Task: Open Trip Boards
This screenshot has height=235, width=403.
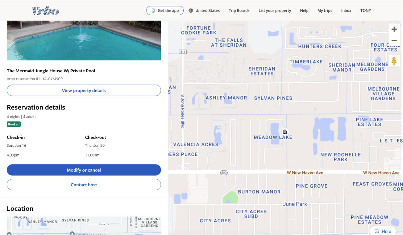Action: [x=239, y=10]
